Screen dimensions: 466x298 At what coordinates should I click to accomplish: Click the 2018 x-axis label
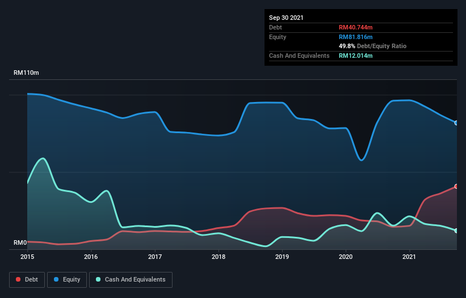219,257
